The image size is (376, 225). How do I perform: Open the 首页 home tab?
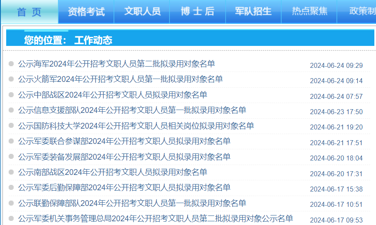point(29,12)
